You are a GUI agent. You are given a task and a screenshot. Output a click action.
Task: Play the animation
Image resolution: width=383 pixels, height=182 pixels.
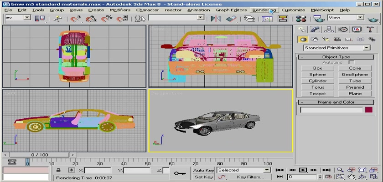pos(303,170)
